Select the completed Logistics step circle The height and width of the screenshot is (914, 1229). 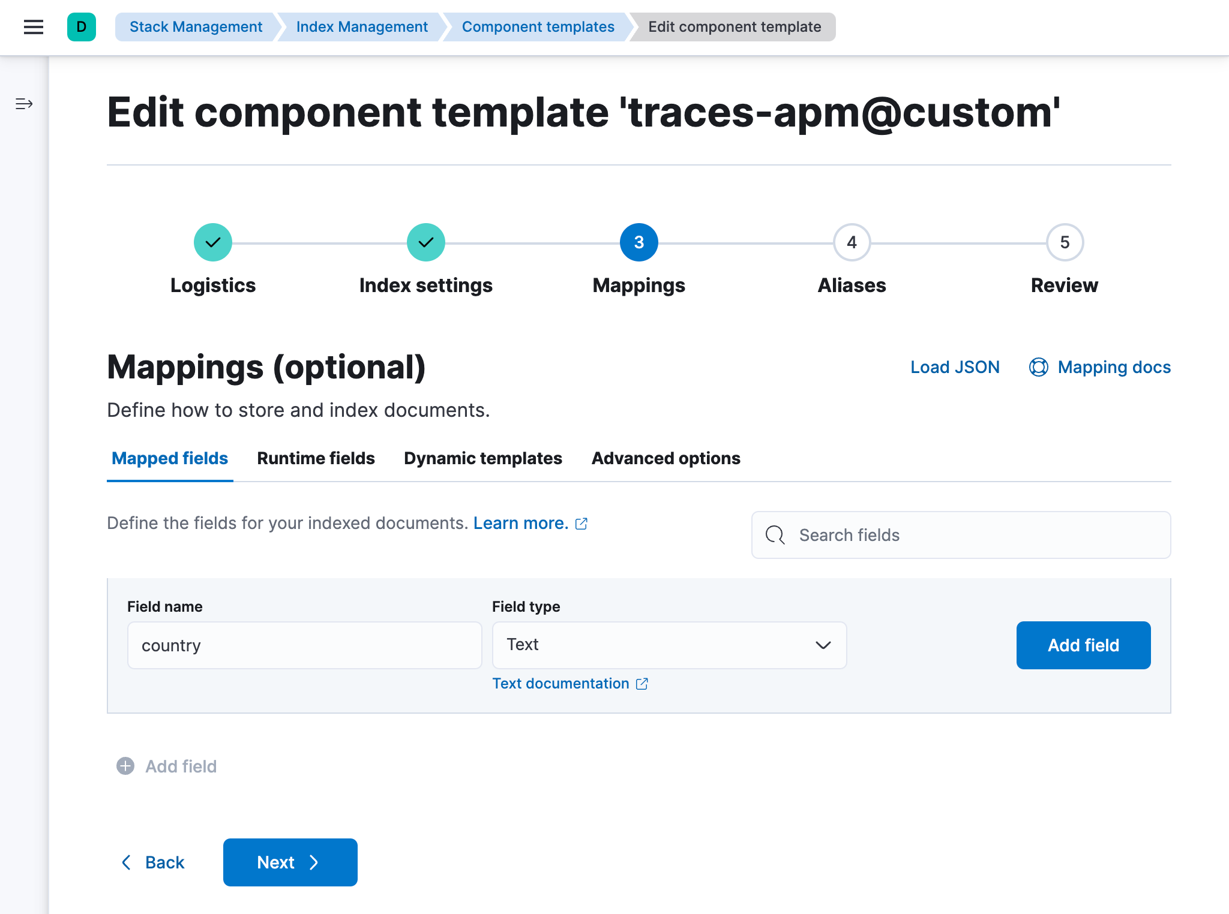click(212, 242)
